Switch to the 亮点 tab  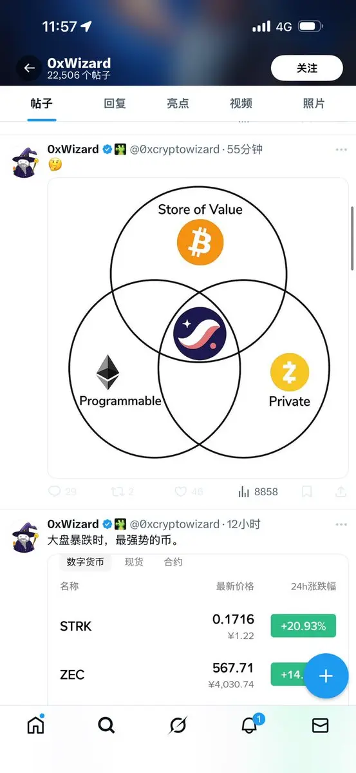(178, 103)
